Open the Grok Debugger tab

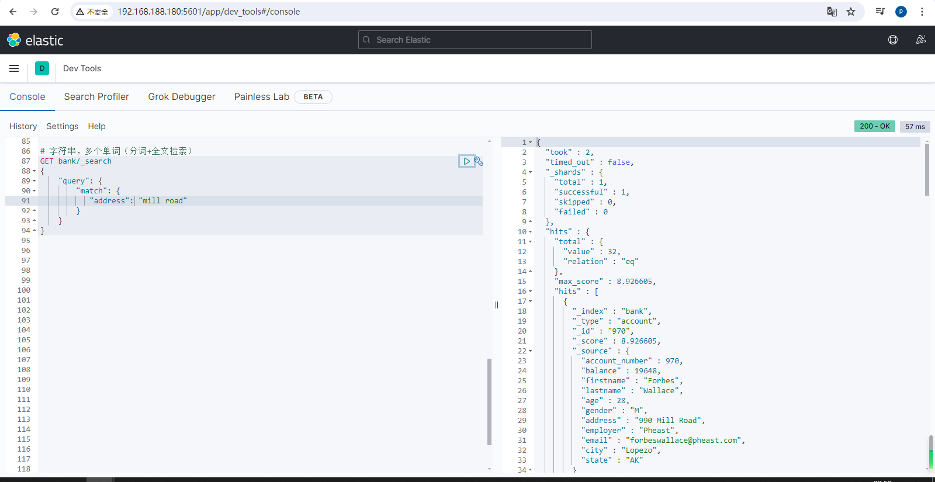coord(182,97)
